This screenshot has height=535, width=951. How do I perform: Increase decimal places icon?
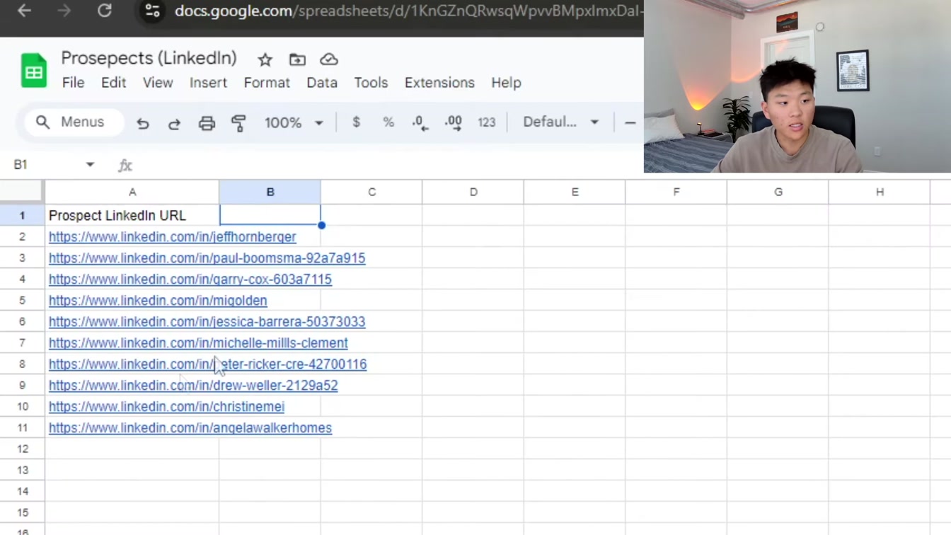click(453, 123)
